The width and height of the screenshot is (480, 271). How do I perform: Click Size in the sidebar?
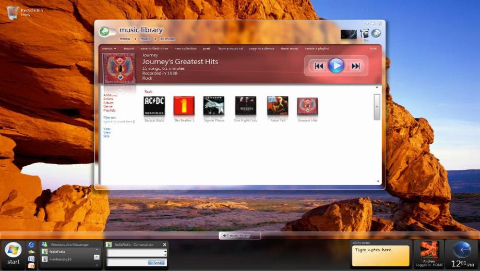coord(106,136)
